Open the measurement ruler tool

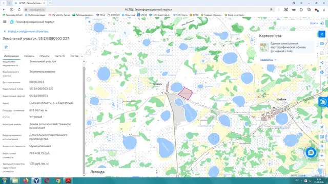[x=322, y=43]
